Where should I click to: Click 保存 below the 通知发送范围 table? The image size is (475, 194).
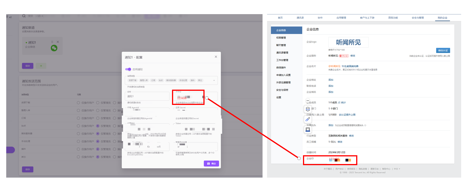(28, 169)
